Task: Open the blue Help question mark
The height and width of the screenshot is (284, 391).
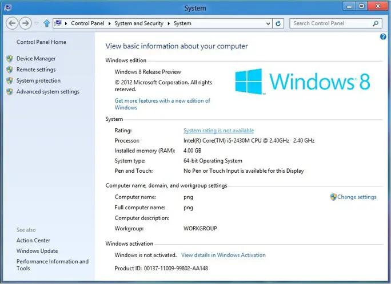Action: pos(383,37)
